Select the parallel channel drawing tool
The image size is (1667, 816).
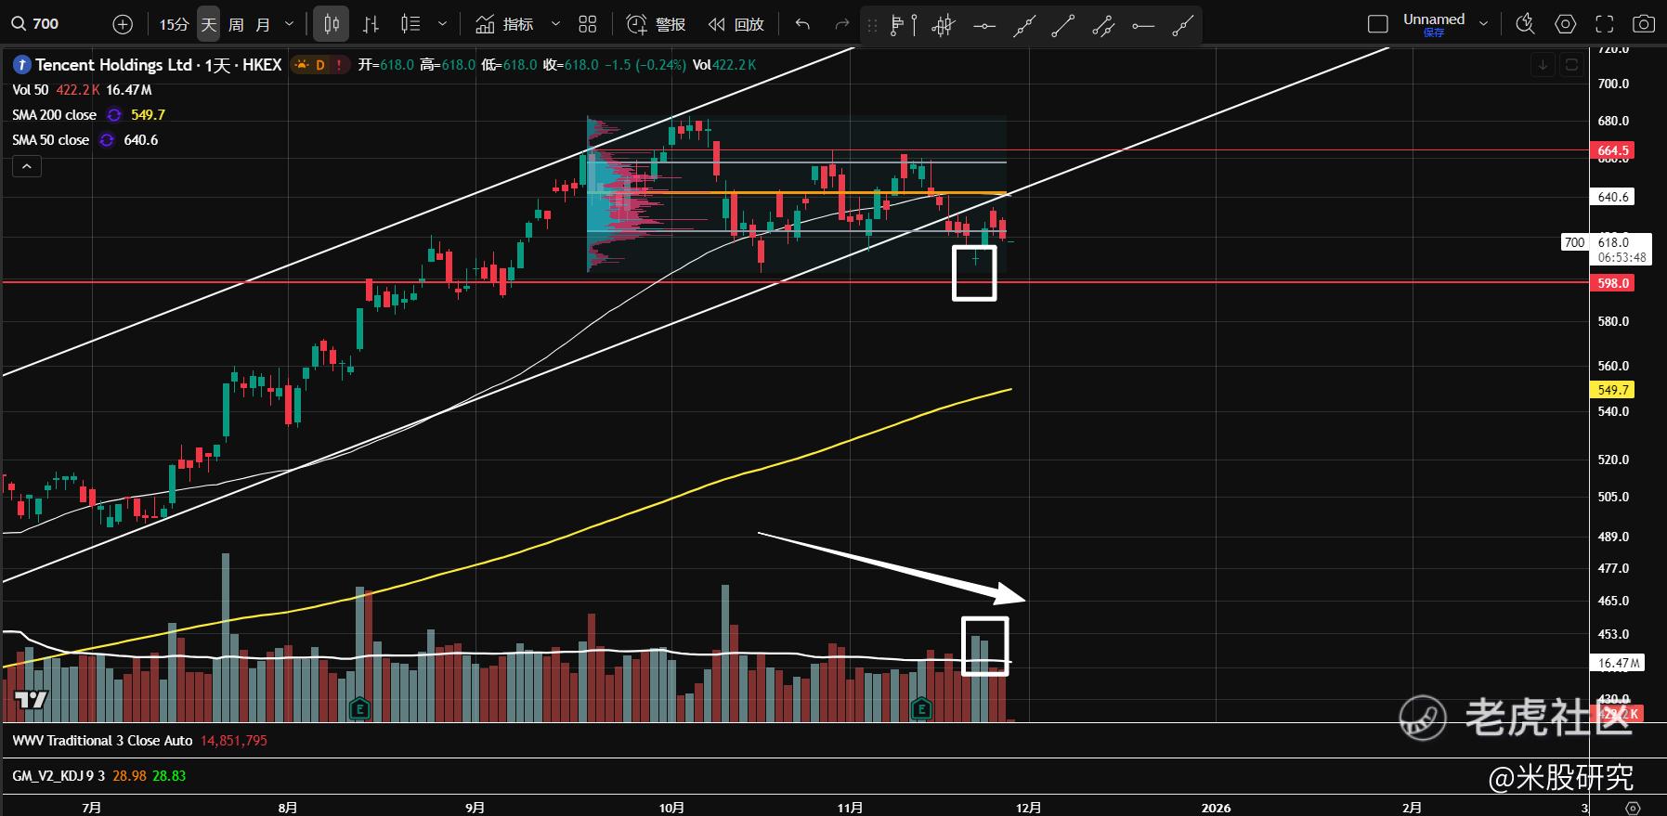[x=1103, y=25]
